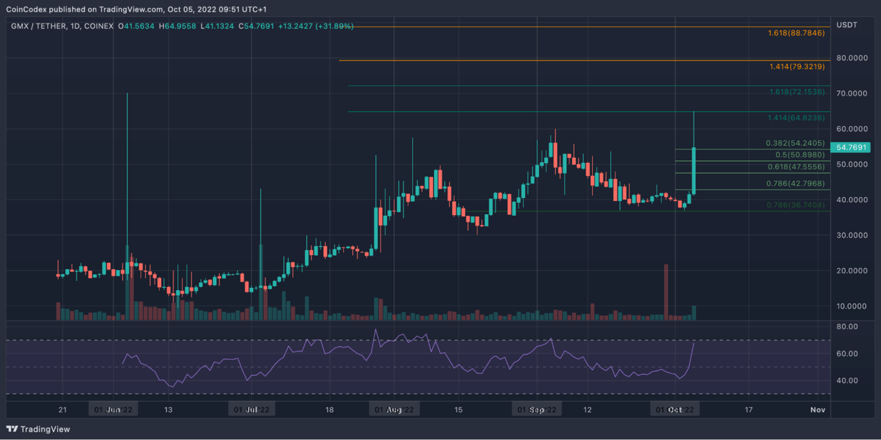The height and width of the screenshot is (440, 881).
Task: Click the Nov label on the time axis
Action: coord(817,408)
